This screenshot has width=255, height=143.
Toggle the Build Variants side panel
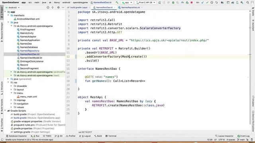(2, 106)
